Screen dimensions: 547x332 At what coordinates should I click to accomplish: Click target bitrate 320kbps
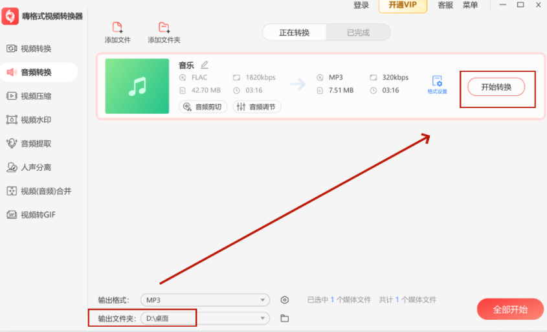point(396,78)
